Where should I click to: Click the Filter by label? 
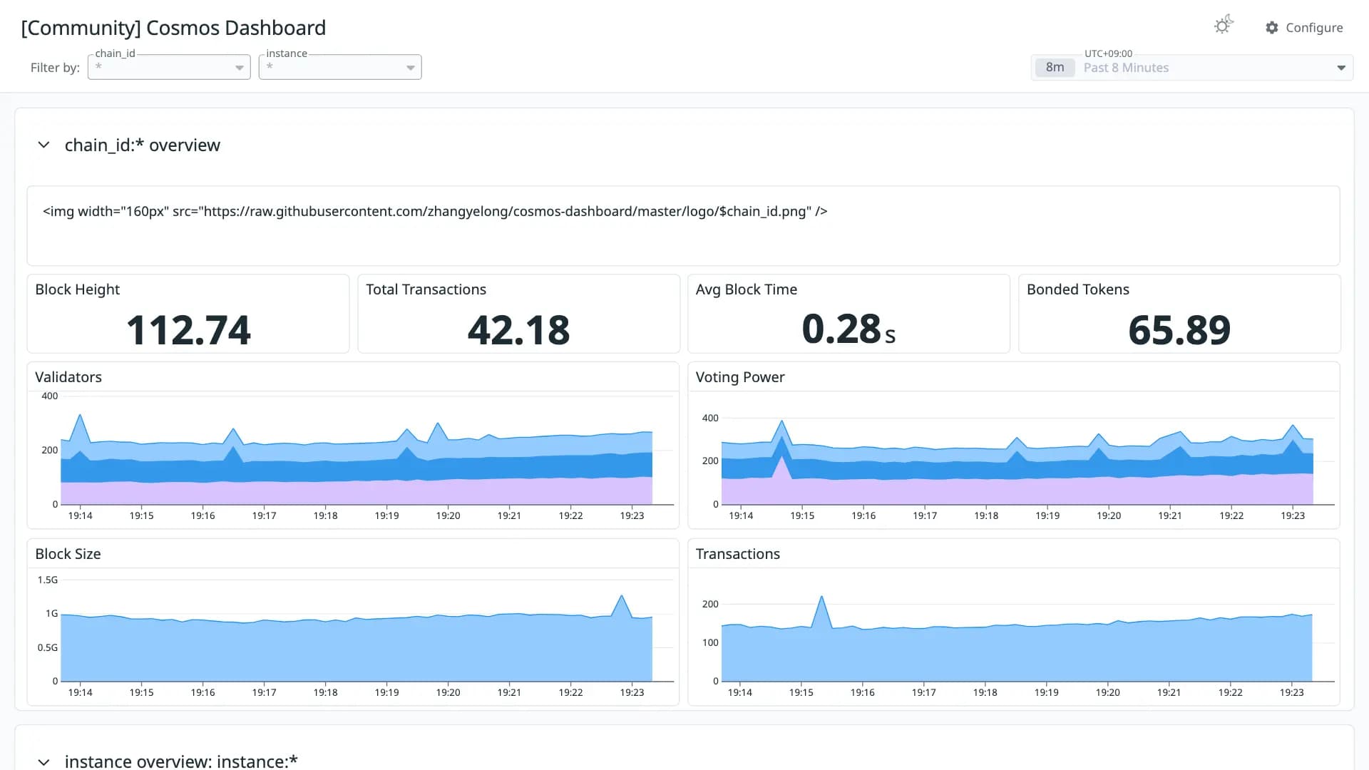coord(55,68)
